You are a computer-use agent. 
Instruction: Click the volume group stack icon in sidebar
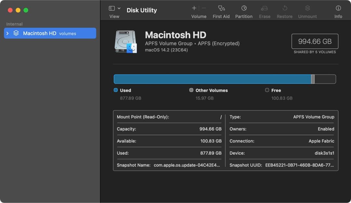[15, 33]
